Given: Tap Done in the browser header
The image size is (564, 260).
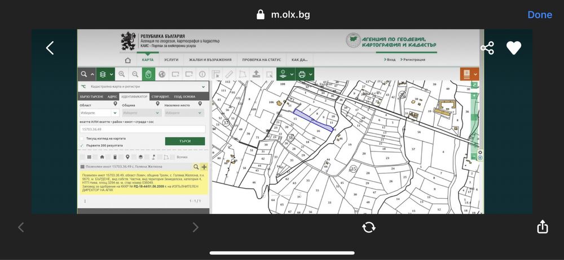Looking at the screenshot, I should (x=540, y=15).
